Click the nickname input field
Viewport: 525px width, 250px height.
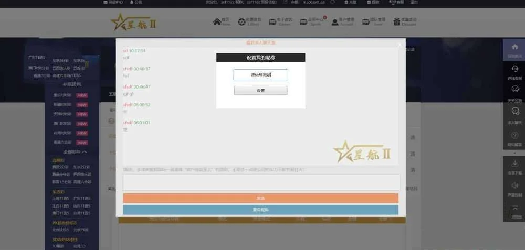pos(260,75)
